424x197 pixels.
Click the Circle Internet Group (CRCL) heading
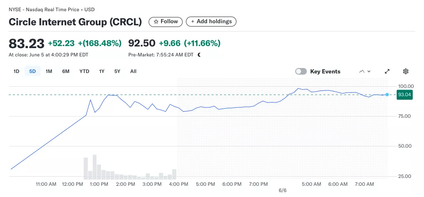(x=75, y=22)
